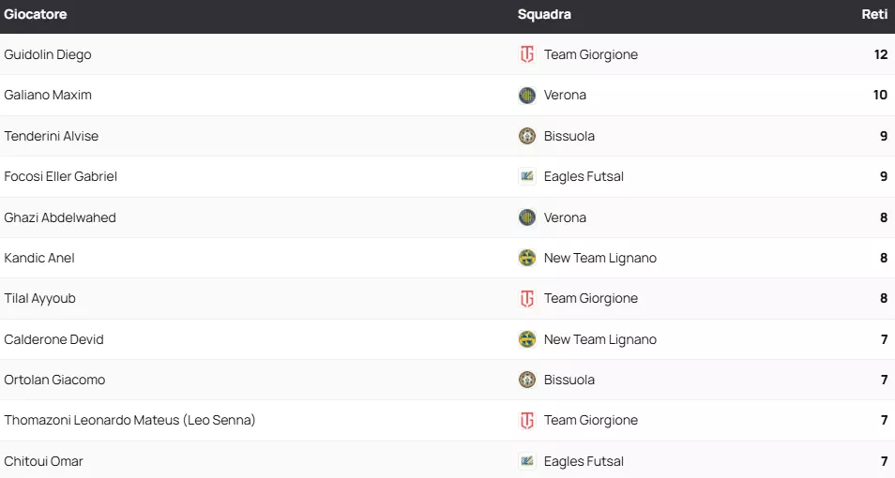Click Team Giorgione logo beside Guidolin Diego
Viewport: 895px width, 478px height.
coord(527,54)
